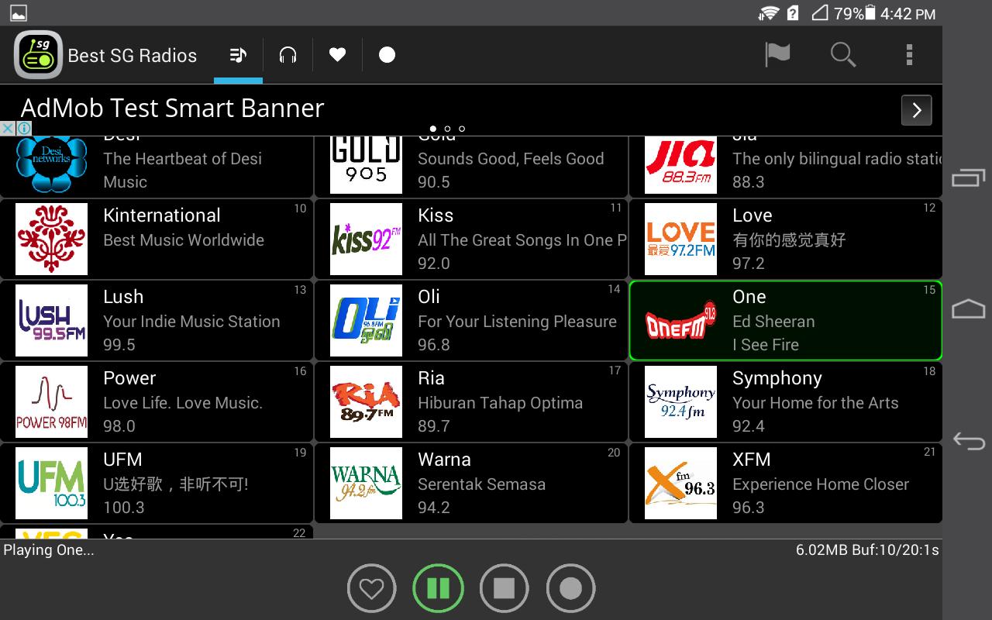Tap the AdMob banner arrow button
Viewport: 992px width, 620px height.
coord(917,110)
